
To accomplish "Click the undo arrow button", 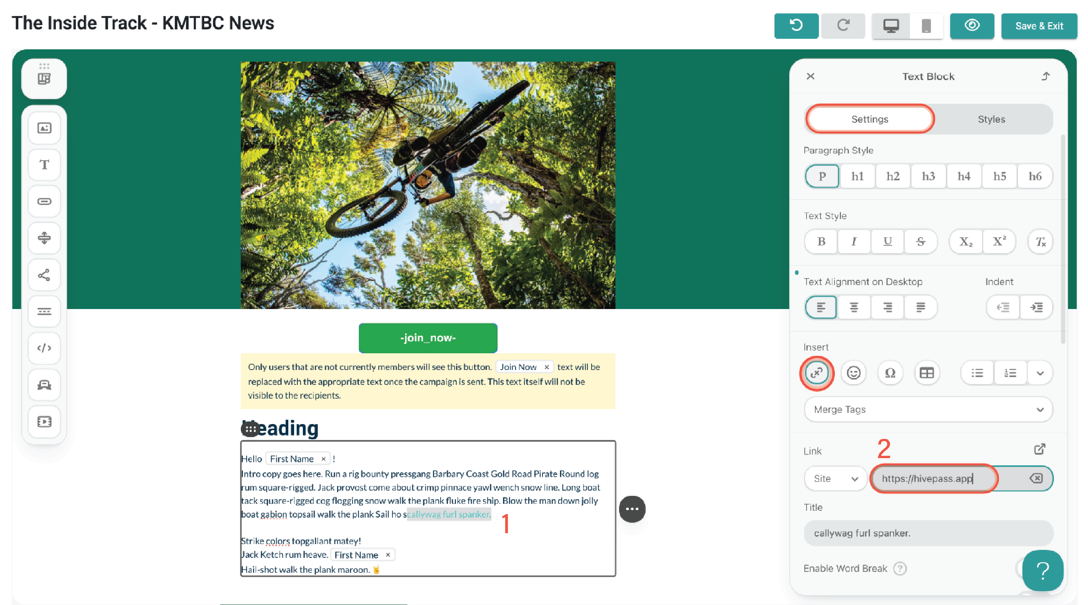I will (x=796, y=26).
